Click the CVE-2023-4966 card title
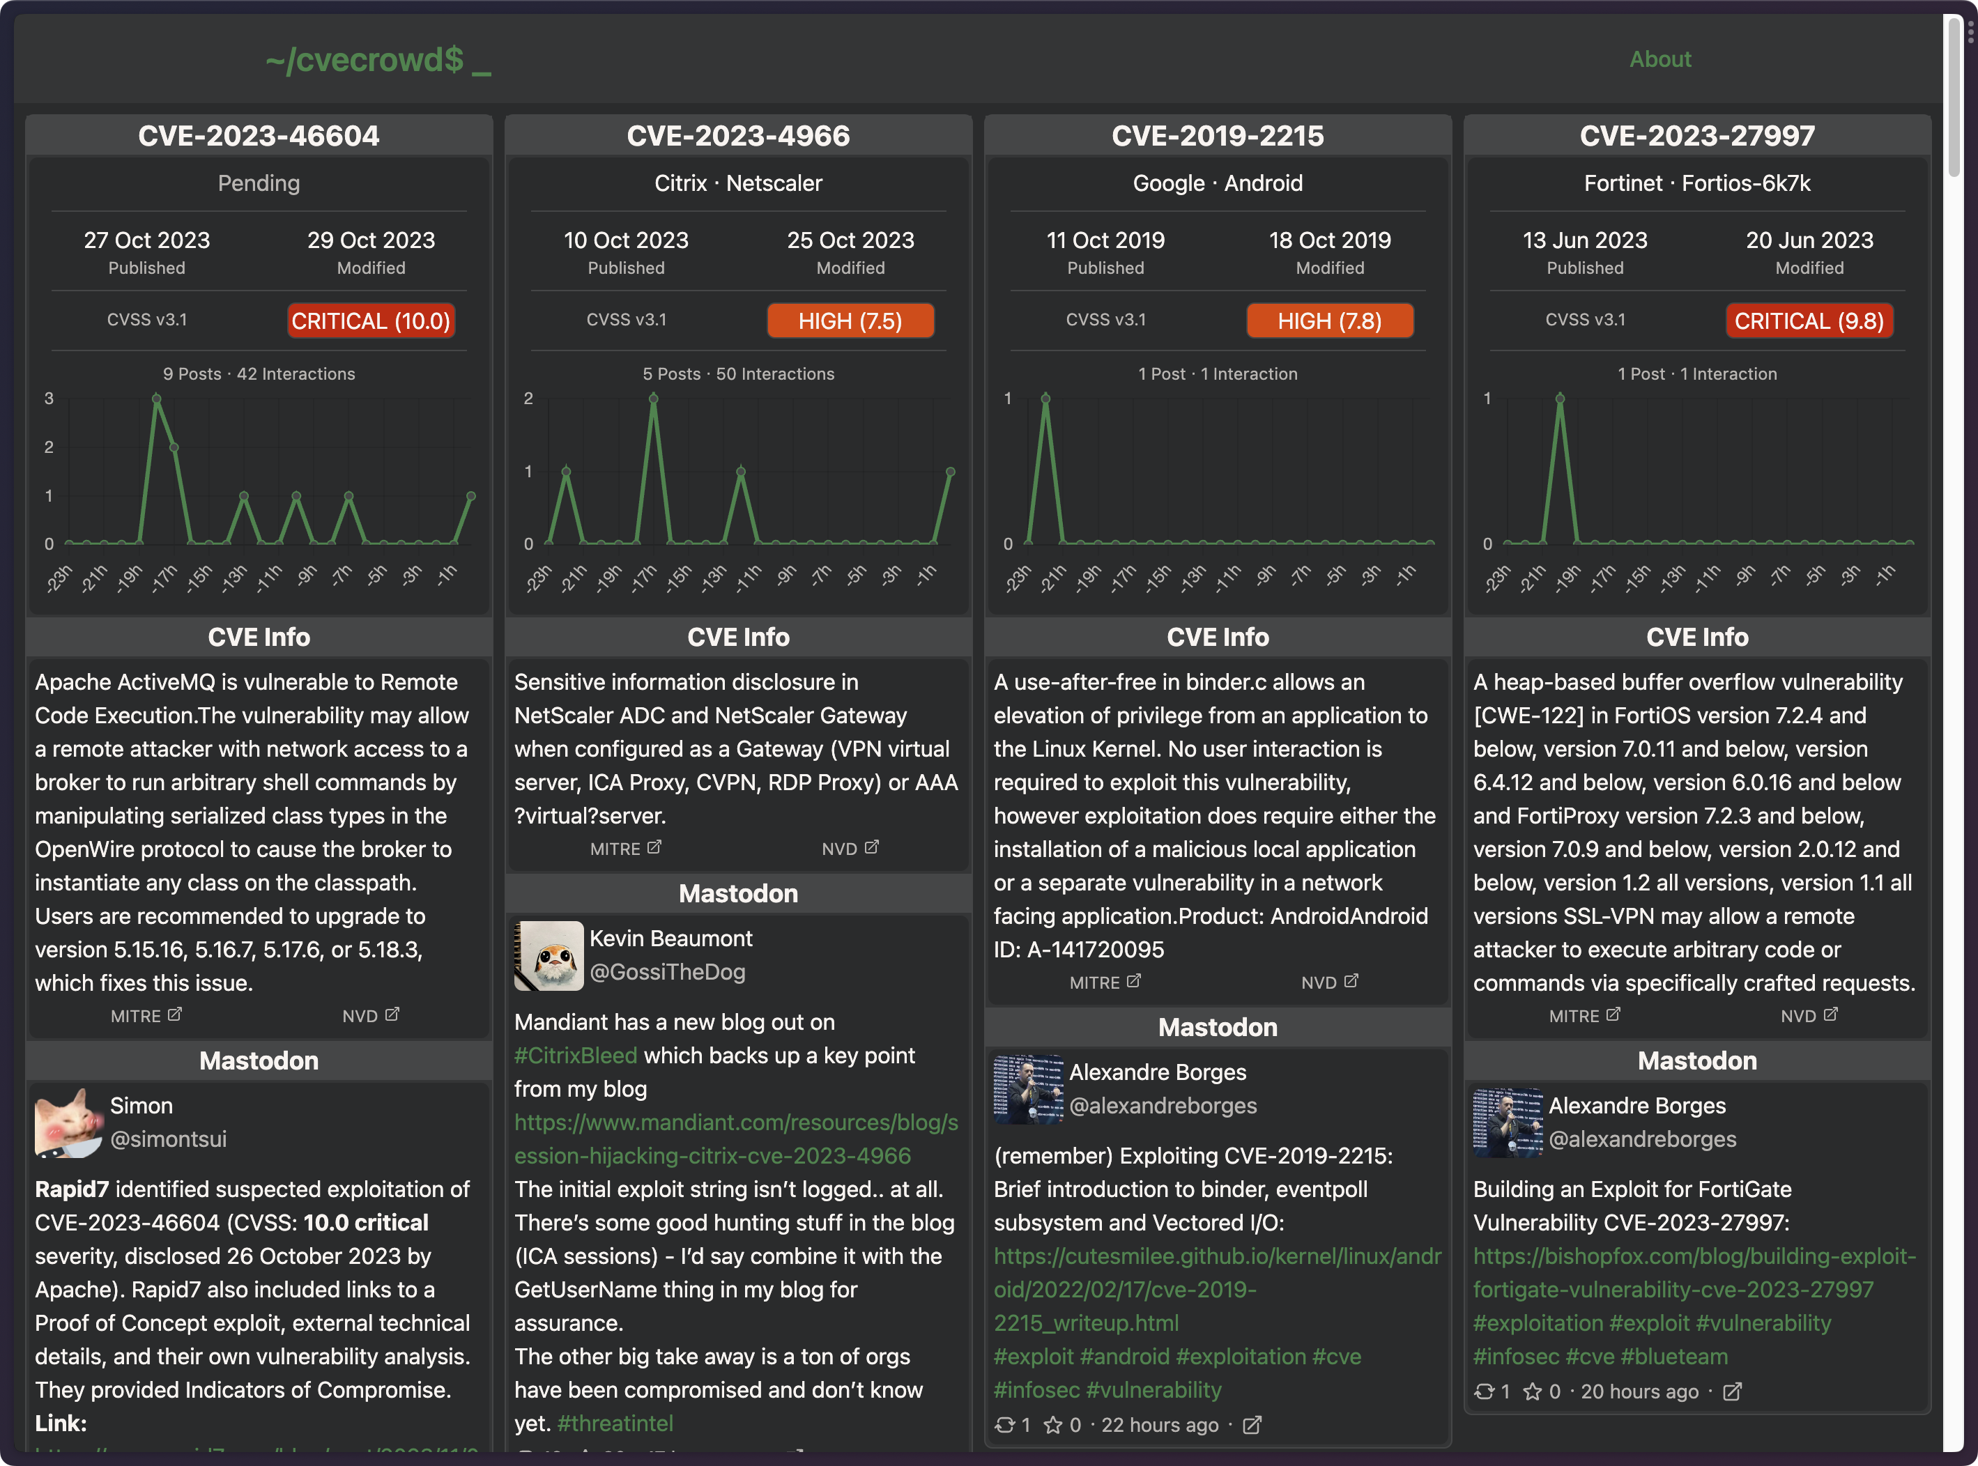 click(738, 136)
